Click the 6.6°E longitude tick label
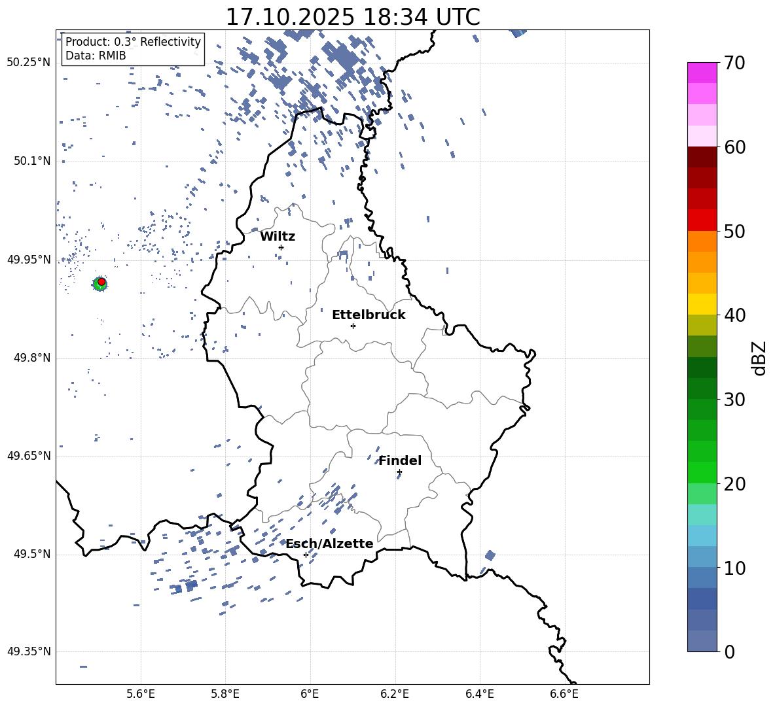 [564, 694]
